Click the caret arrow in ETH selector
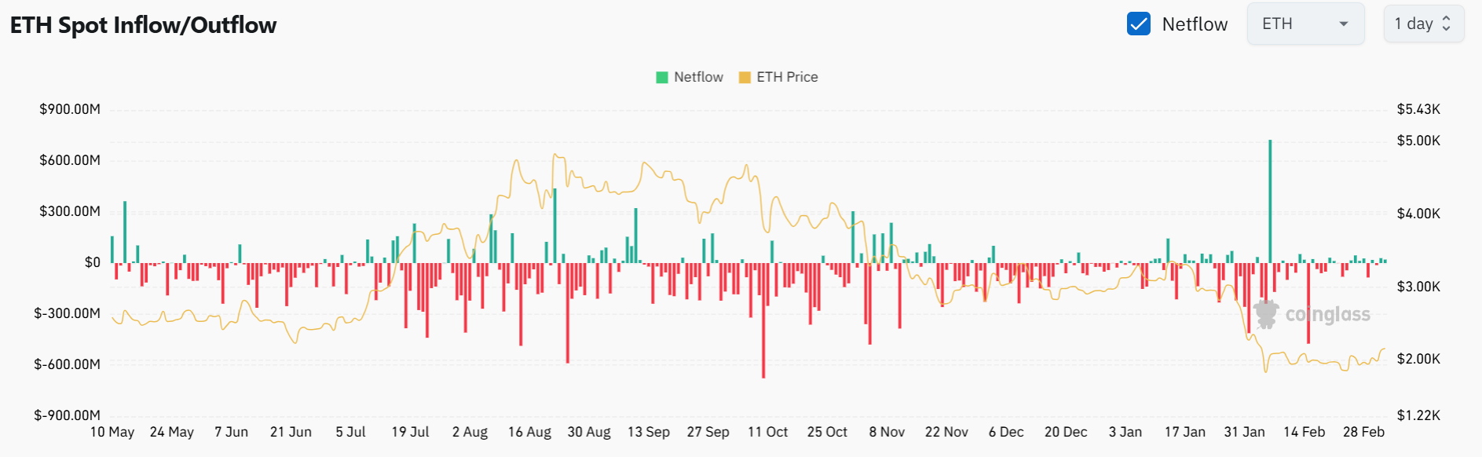 click(1344, 24)
